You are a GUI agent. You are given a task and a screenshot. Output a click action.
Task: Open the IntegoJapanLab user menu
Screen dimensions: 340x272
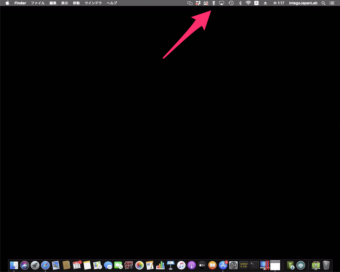pos(303,3)
